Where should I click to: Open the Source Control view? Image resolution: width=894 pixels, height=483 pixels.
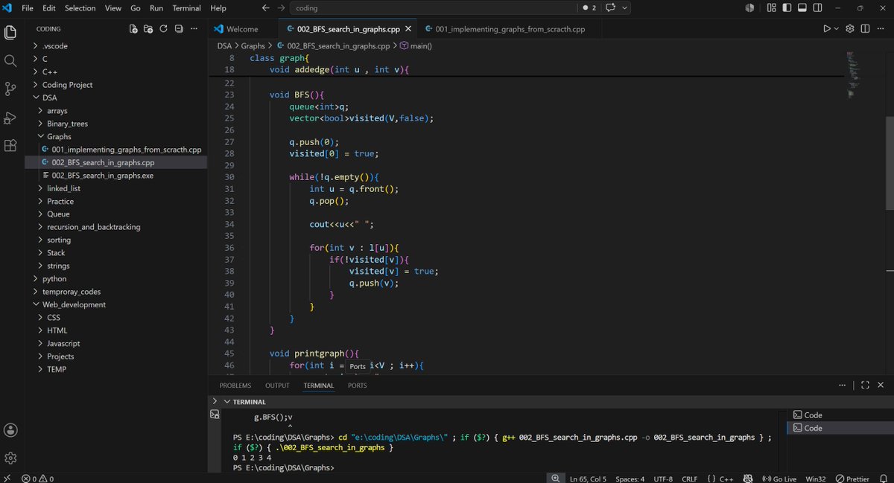point(10,89)
